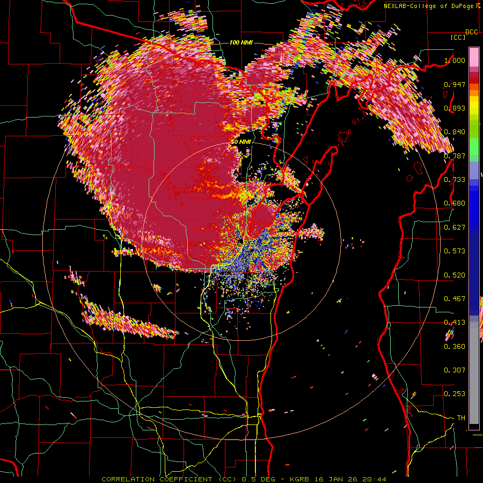
Task: Click the 0.253 legend value
Action: [x=455, y=394]
